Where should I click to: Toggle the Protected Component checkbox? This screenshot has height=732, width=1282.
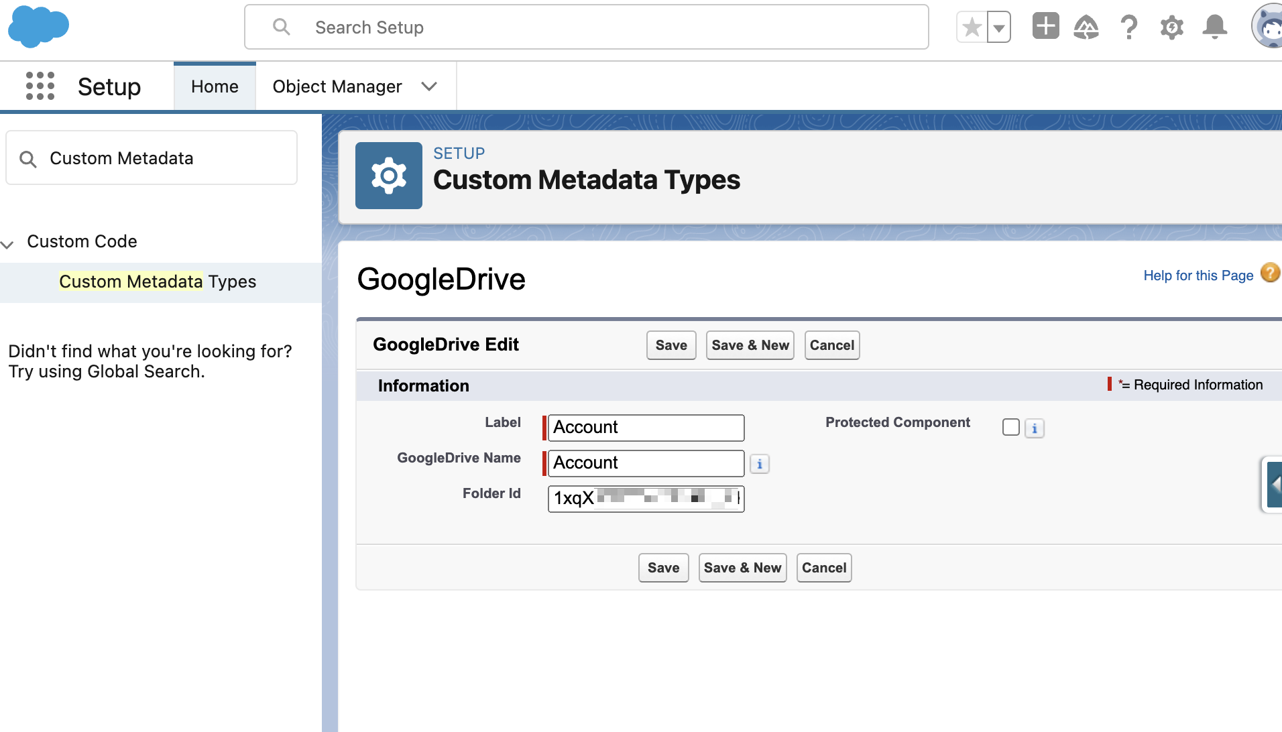click(1010, 428)
